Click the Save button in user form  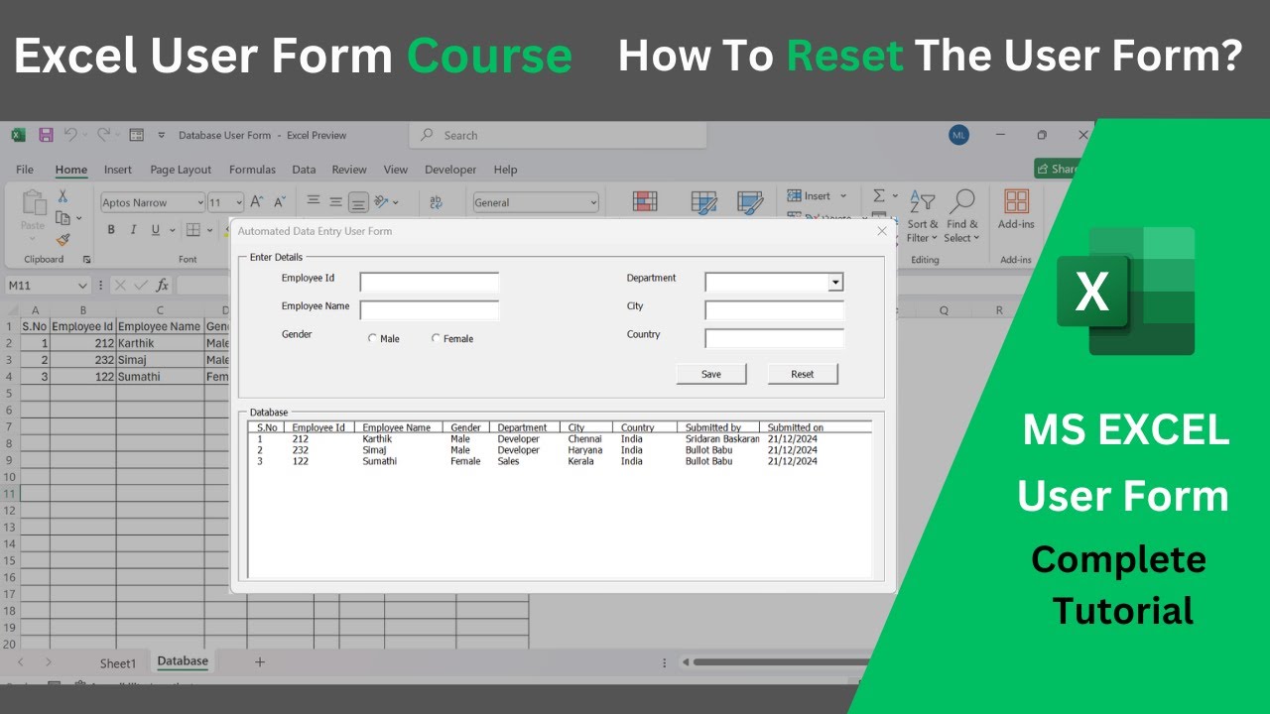711,374
